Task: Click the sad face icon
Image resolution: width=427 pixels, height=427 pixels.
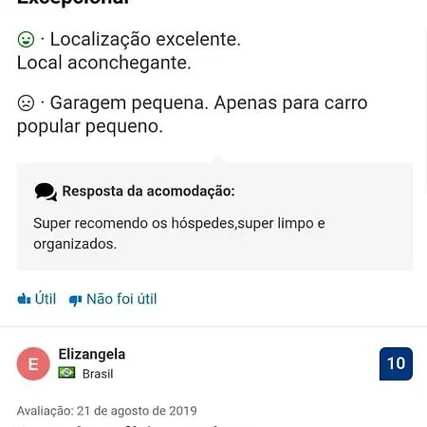Action: (x=26, y=103)
